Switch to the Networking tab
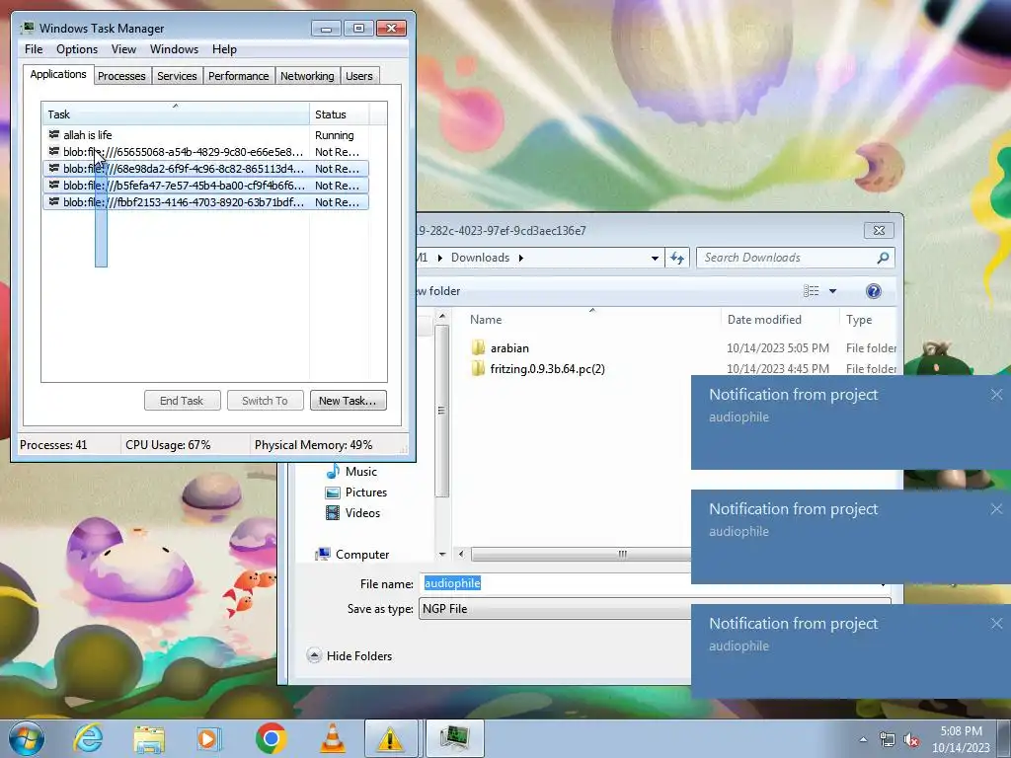This screenshot has width=1011, height=758. pyautogui.click(x=307, y=76)
